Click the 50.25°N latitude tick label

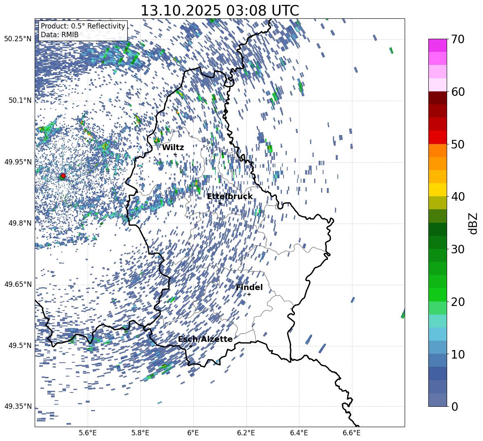point(18,39)
